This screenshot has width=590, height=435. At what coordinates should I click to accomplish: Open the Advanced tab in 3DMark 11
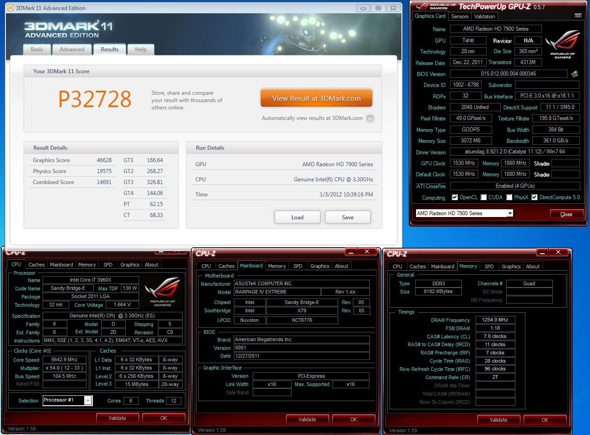pyautogui.click(x=72, y=49)
